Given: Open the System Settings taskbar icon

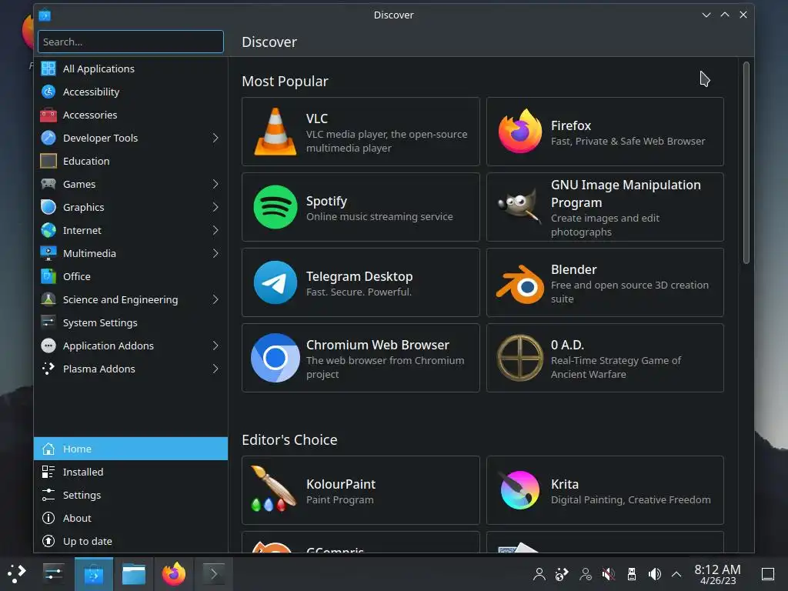Looking at the screenshot, I should 53,574.
